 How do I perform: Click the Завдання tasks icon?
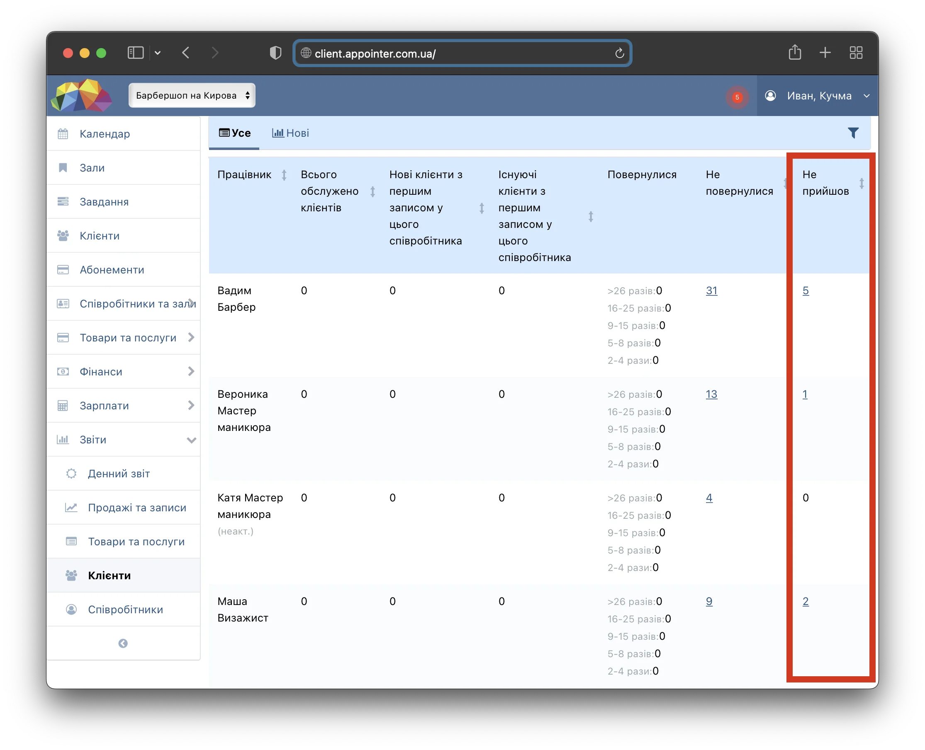pos(63,202)
